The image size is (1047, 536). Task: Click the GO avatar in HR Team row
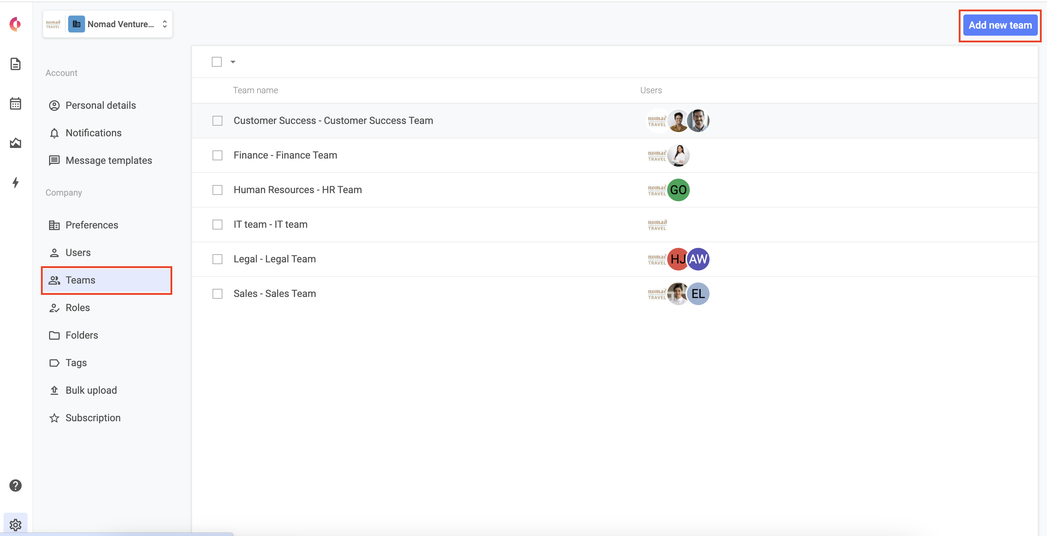pyautogui.click(x=678, y=190)
